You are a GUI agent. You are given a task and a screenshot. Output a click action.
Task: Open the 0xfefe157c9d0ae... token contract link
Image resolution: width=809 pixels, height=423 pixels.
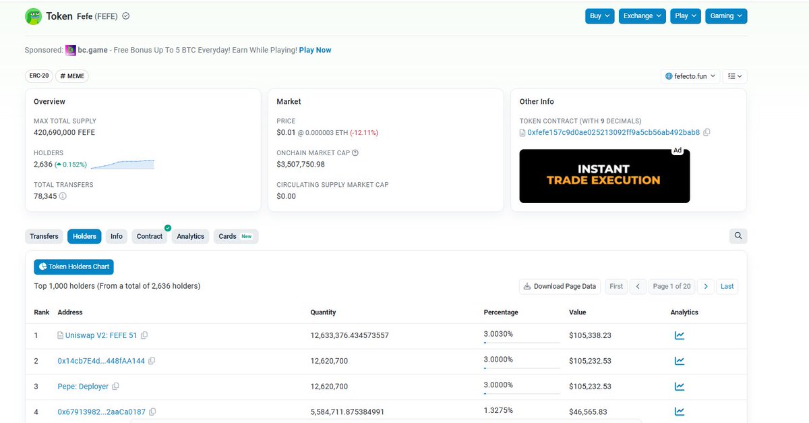point(613,133)
